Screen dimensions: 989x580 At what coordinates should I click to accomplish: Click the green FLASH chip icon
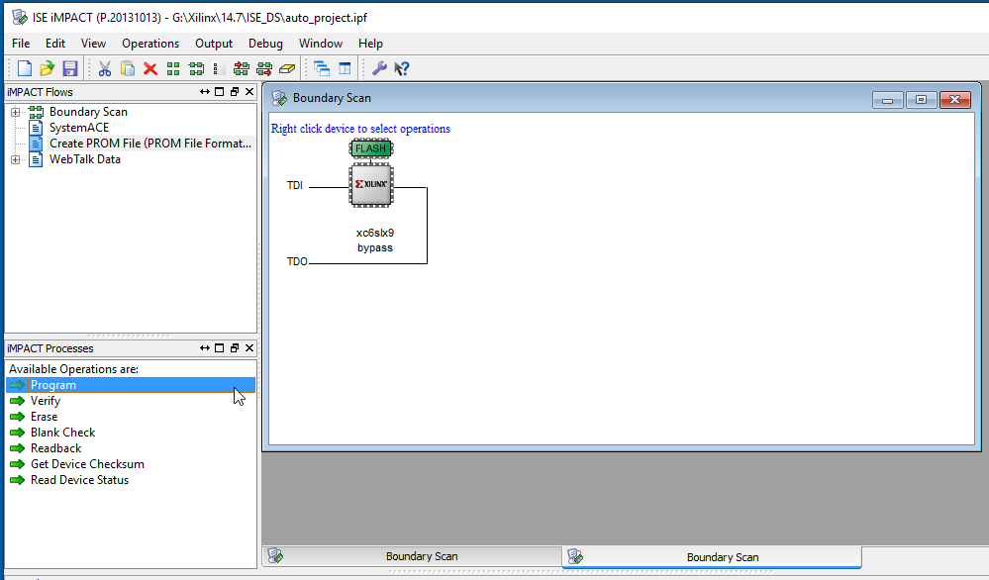pos(371,148)
